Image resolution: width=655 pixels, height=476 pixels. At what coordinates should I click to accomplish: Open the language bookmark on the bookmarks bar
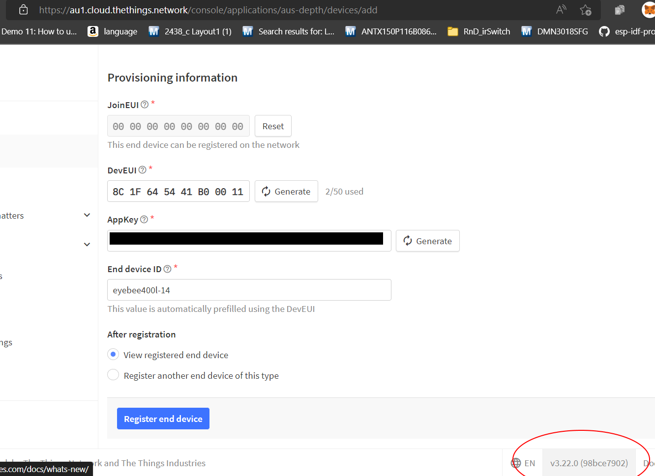coord(113,31)
